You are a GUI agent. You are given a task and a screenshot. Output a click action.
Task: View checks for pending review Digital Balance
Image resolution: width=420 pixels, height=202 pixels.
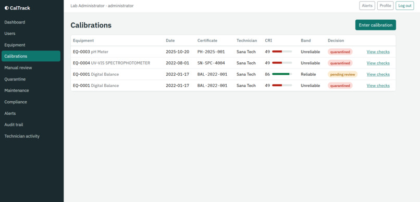pos(378,74)
